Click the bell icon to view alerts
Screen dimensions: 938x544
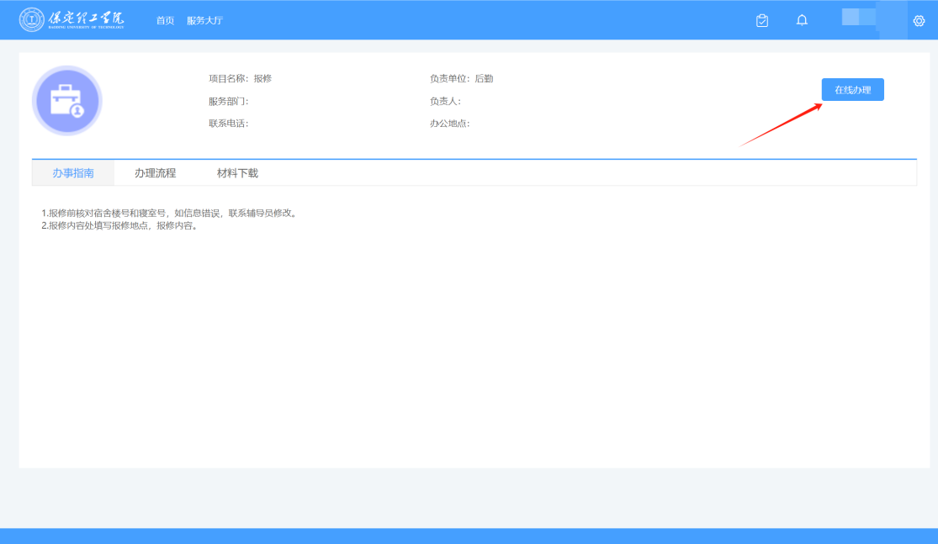pos(801,19)
